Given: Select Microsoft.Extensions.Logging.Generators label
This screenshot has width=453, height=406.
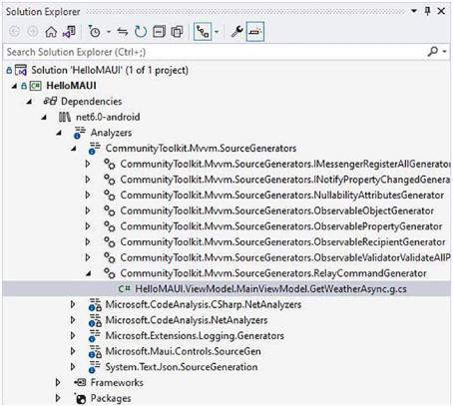Looking at the screenshot, I should click(x=195, y=336).
